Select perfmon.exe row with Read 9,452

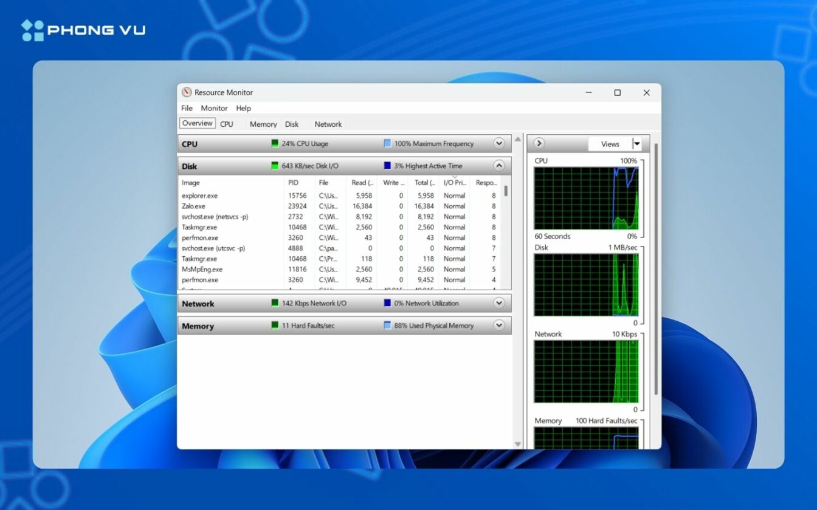pos(340,280)
